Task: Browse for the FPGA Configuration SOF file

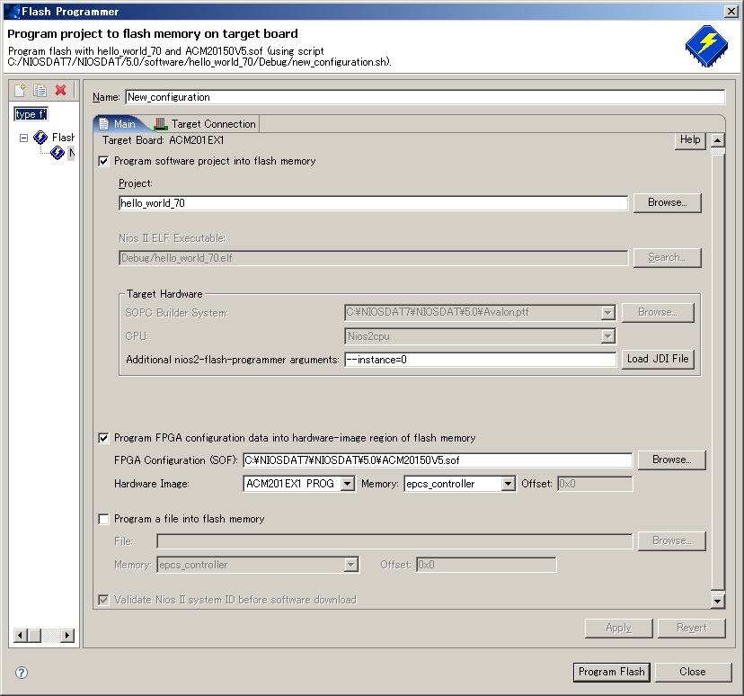Action: (x=671, y=460)
